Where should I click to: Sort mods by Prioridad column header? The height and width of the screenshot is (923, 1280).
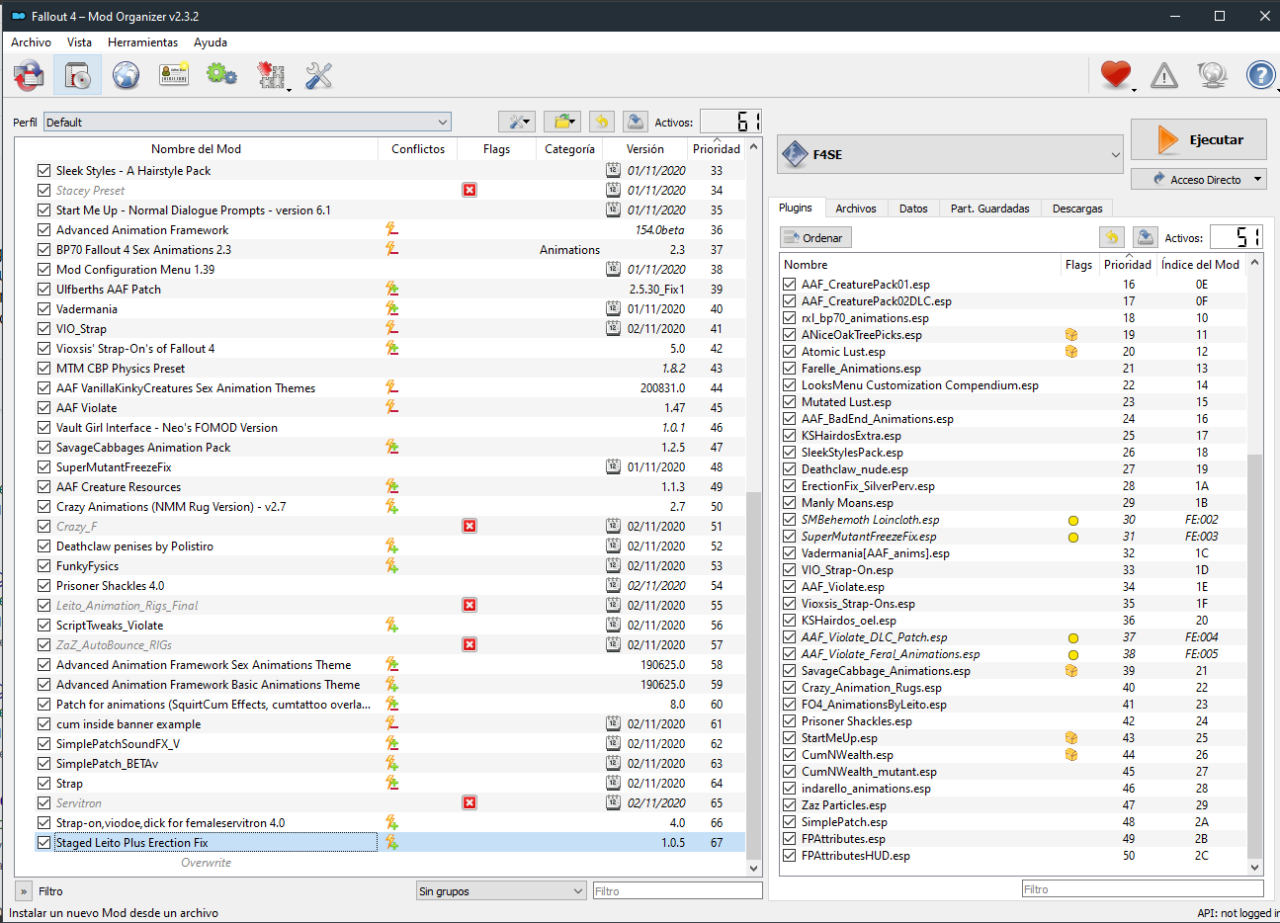(717, 148)
